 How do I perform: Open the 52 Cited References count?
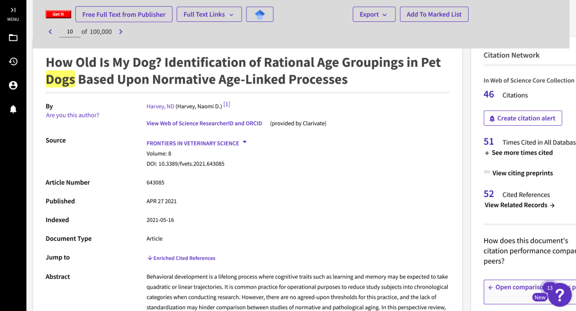pos(489,194)
